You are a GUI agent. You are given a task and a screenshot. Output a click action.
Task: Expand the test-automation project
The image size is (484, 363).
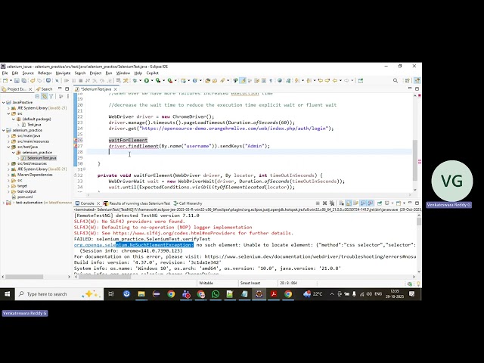[4, 203]
